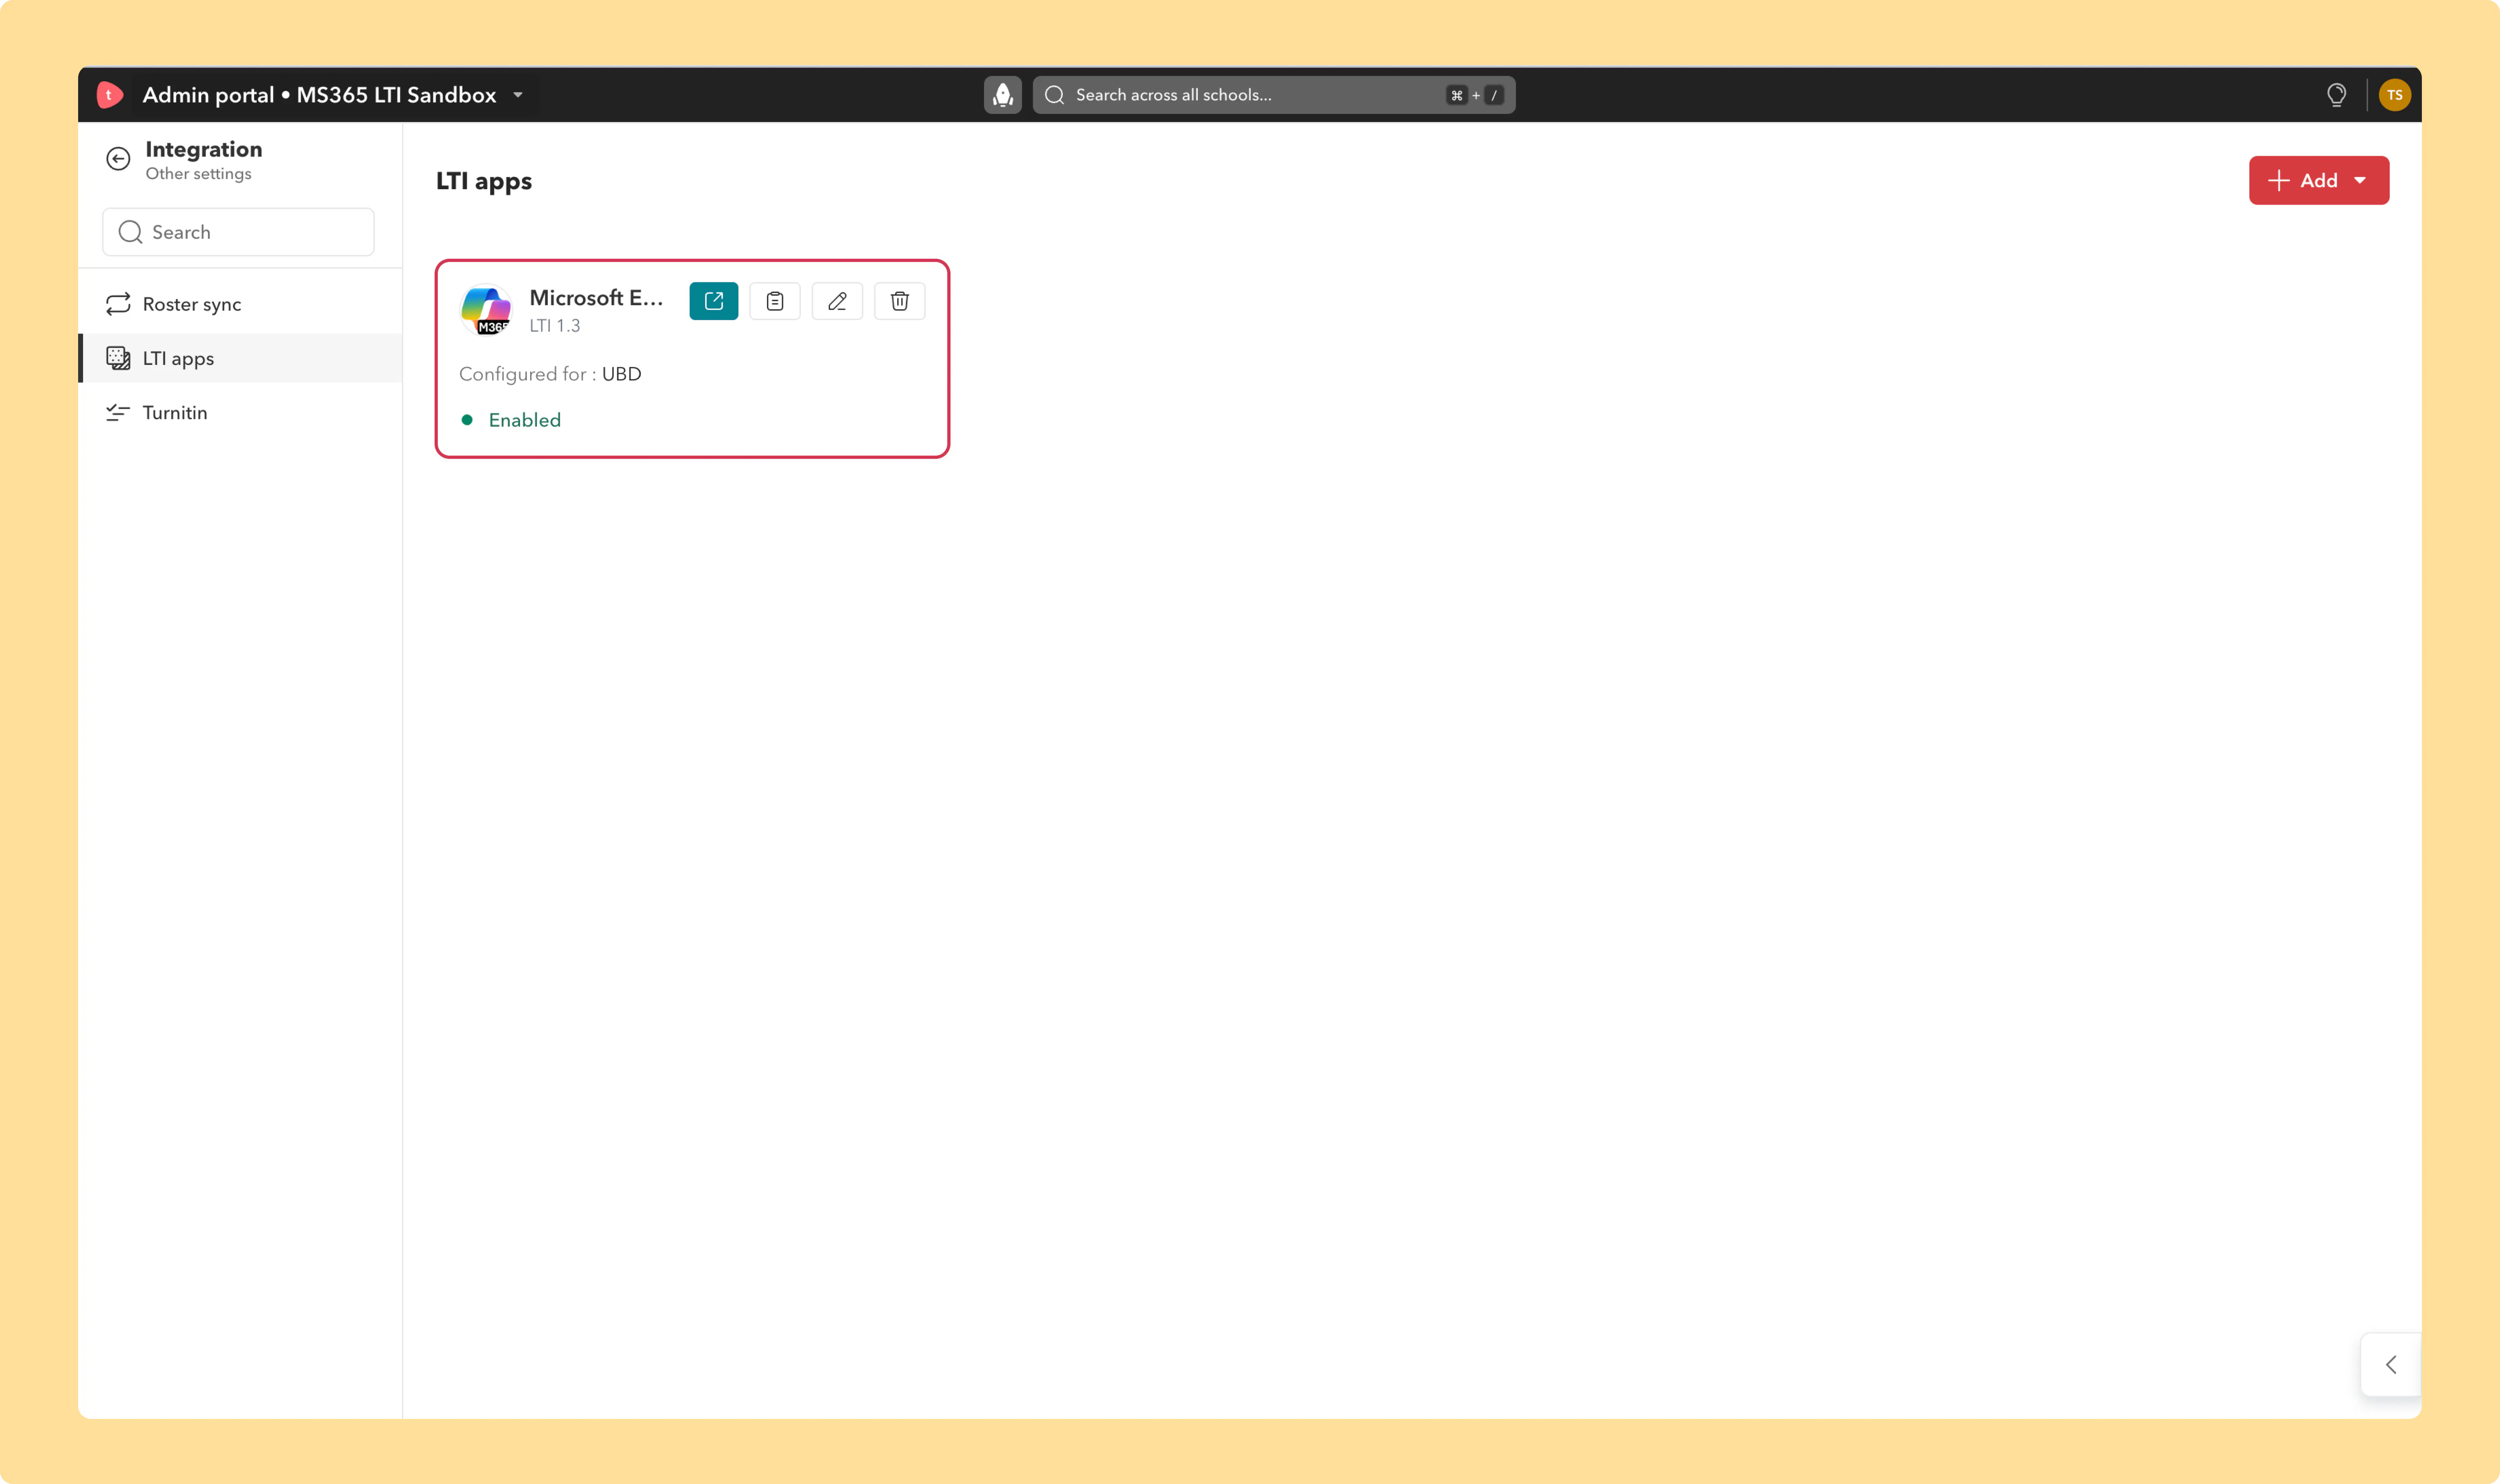Open the Microsoft LTI app launch icon
2500x1484 pixels.
[x=713, y=301]
